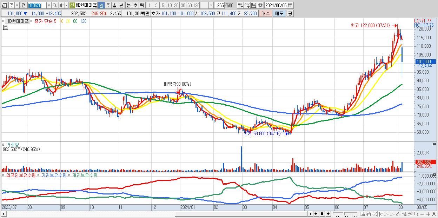Click the stock code input field 010620

coord(37,5)
